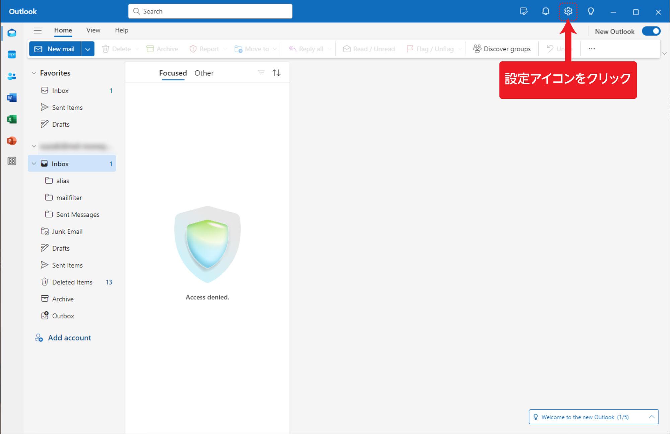Click the Discover groups button
670x434 pixels.
[502, 49]
